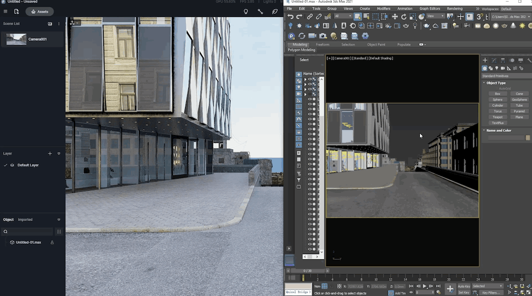Open the Layer panel dropdown in D5
This screenshot has height=296, width=532.
click(x=59, y=154)
